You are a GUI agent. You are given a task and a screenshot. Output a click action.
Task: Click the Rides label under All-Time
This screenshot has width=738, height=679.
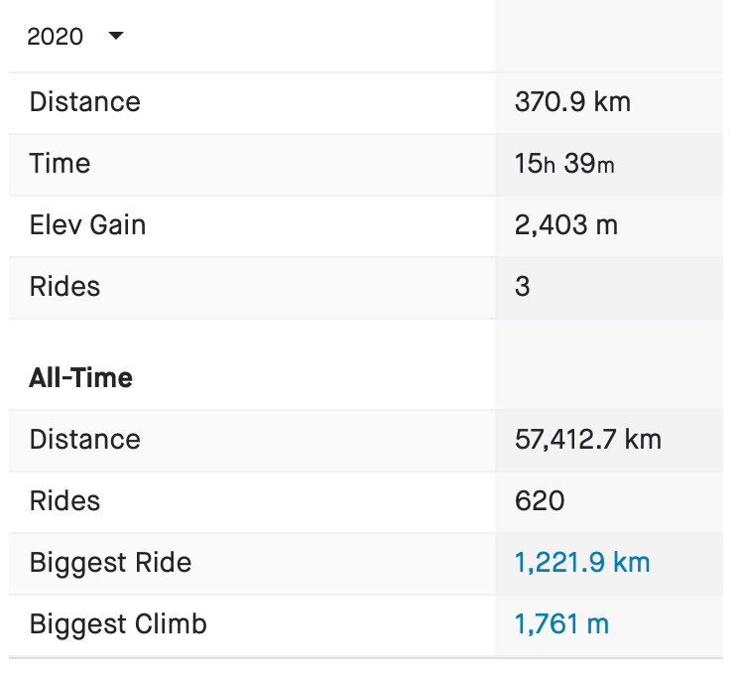click(x=64, y=501)
